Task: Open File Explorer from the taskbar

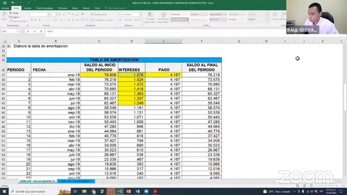Action: tap(85, 191)
